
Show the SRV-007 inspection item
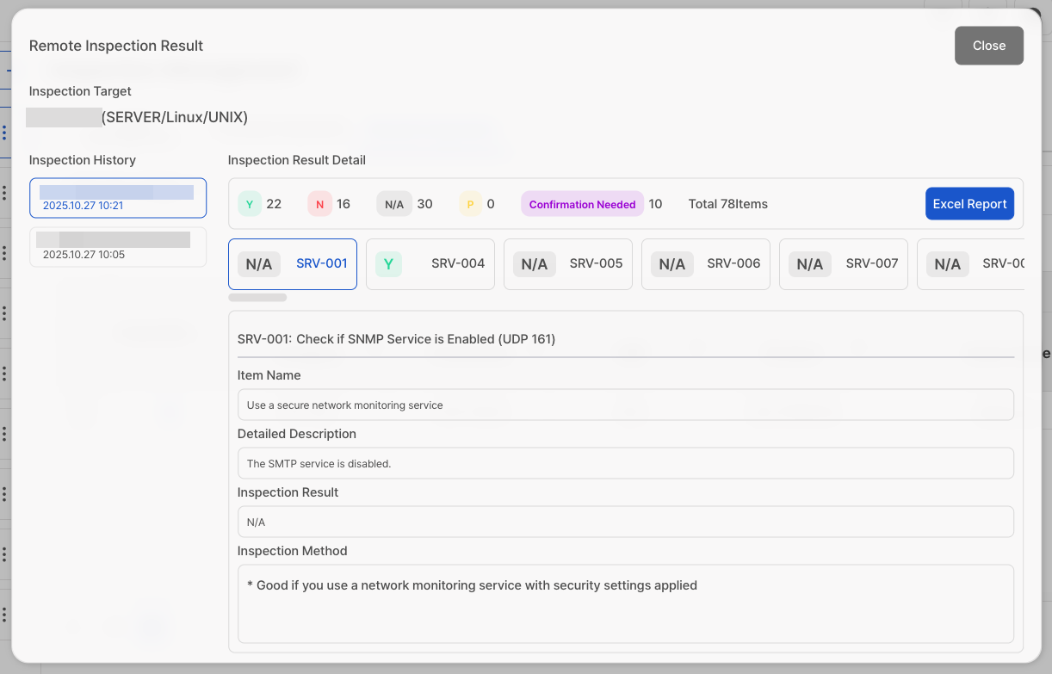(844, 264)
